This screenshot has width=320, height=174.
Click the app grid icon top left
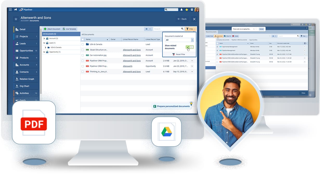(10, 9)
